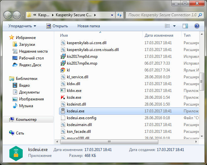Viewport: 207px width, 165px height.
Task: Open the Документы library
Action: (29, 92)
